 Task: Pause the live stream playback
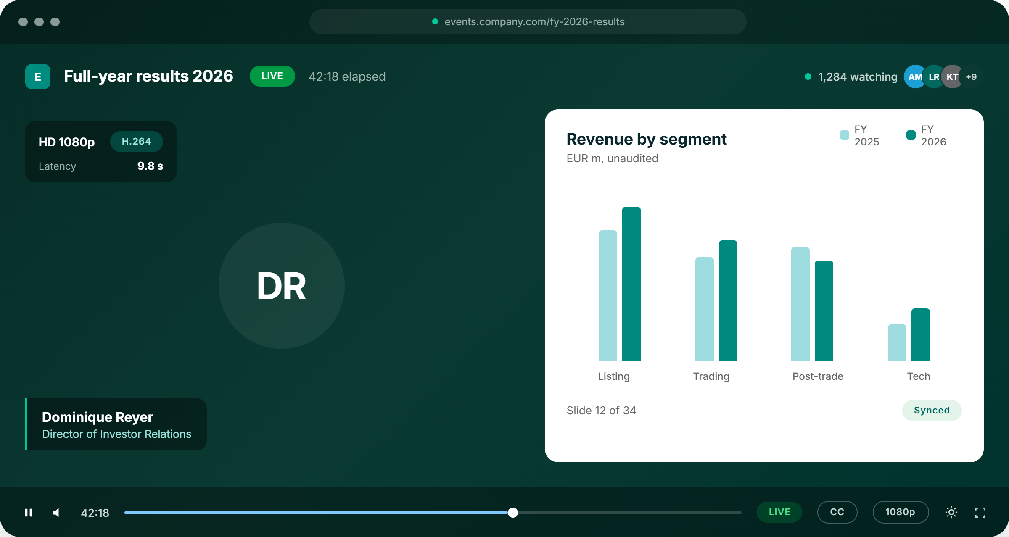[x=29, y=512]
